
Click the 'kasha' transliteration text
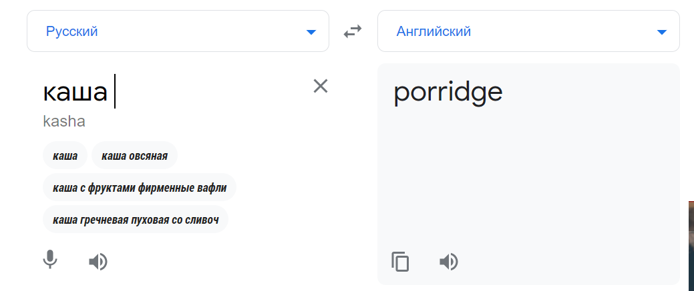64,122
